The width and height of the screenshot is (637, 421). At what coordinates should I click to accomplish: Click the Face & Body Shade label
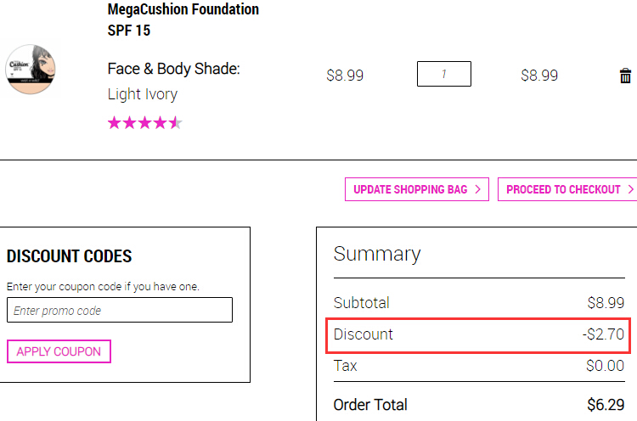174,69
